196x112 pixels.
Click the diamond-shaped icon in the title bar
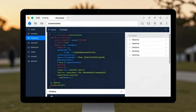pos(149,18)
